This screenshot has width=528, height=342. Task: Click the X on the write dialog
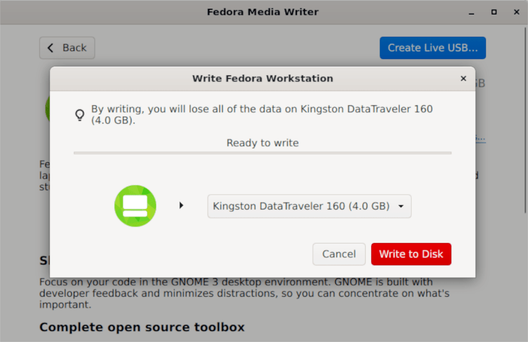coord(463,78)
